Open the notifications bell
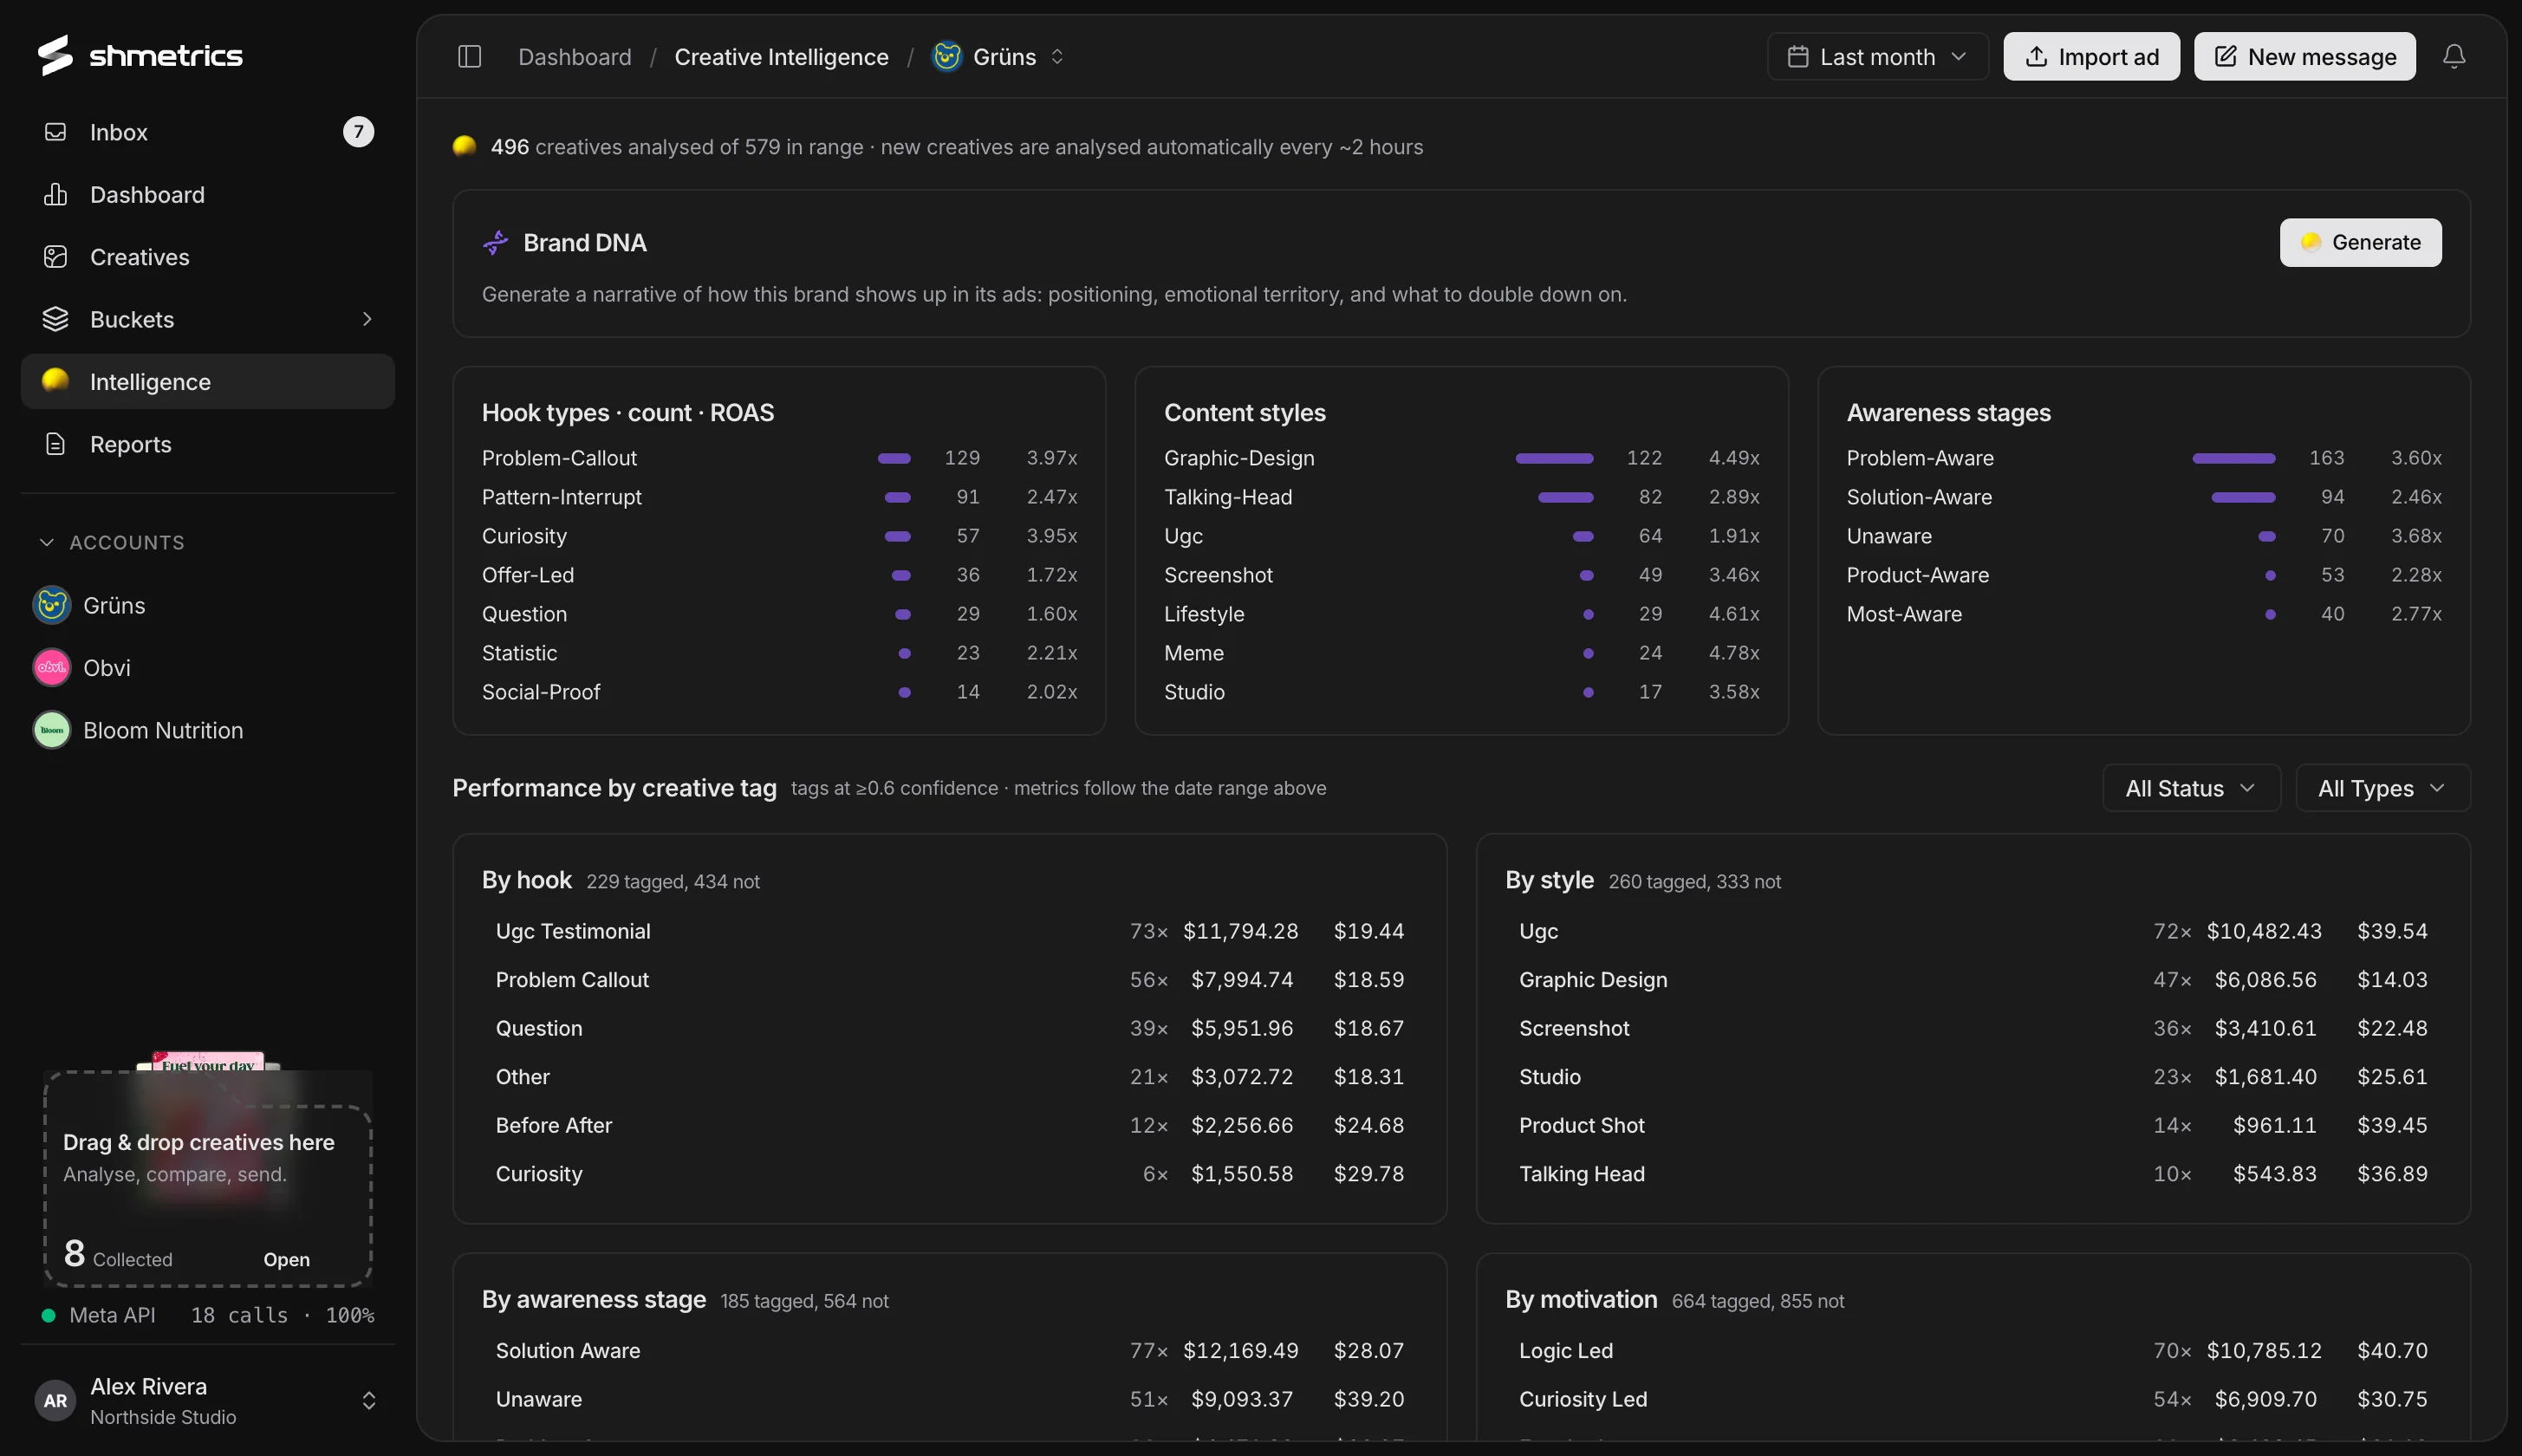The height and width of the screenshot is (1456, 2522). [2453, 57]
